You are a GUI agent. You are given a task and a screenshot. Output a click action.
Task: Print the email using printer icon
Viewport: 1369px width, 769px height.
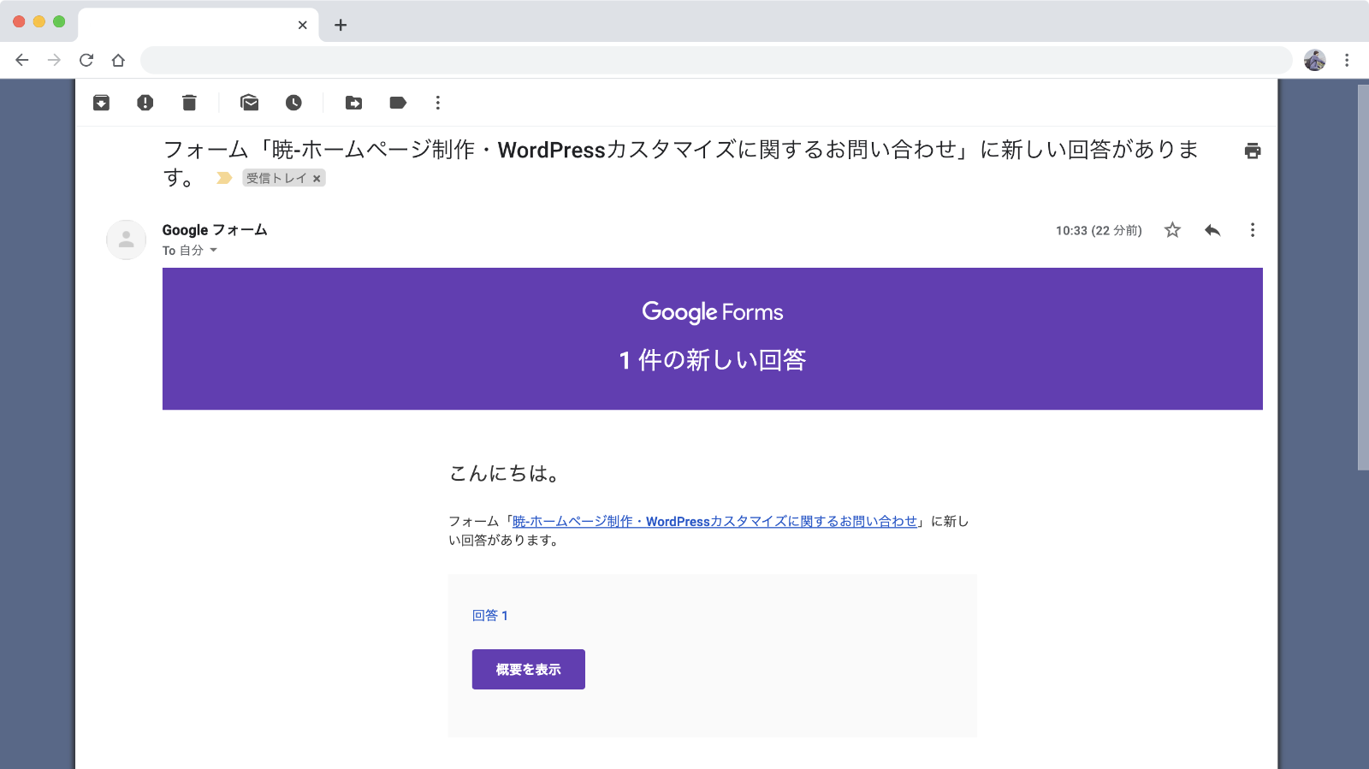1253,151
